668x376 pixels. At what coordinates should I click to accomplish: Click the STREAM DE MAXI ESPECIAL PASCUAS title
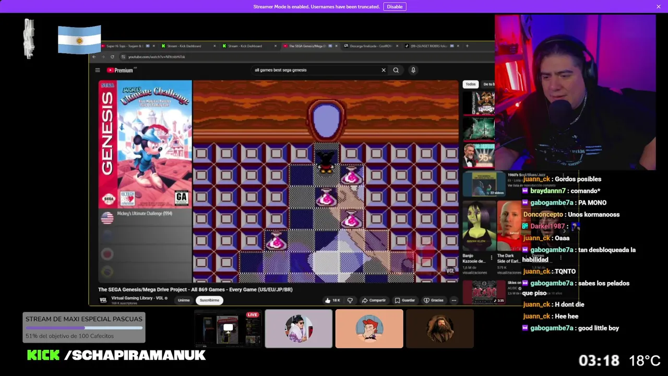click(84, 319)
